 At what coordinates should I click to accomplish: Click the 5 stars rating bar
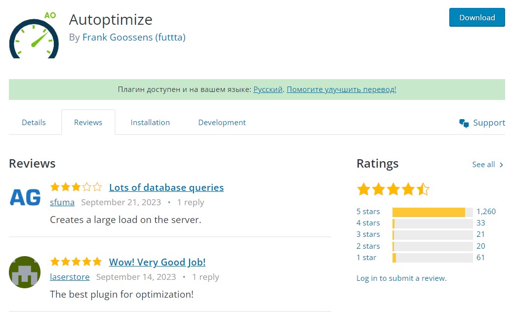pos(433,213)
